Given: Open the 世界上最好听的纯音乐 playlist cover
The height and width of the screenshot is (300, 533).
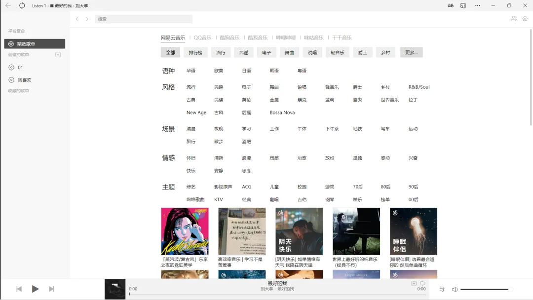Looking at the screenshot, I should pyautogui.click(x=356, y=231).
